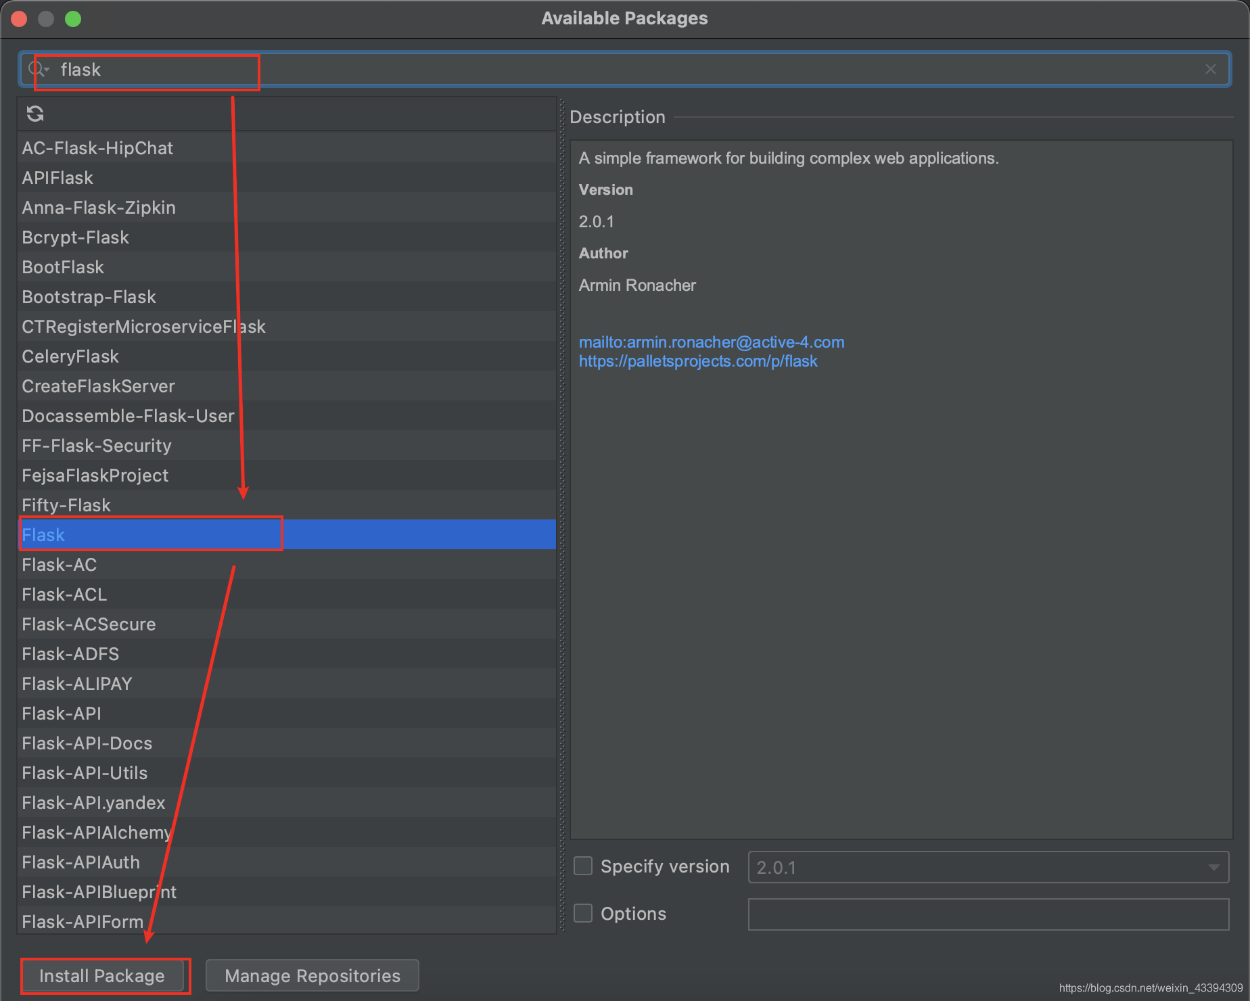Choose Flask-AC package

[287, 564]
